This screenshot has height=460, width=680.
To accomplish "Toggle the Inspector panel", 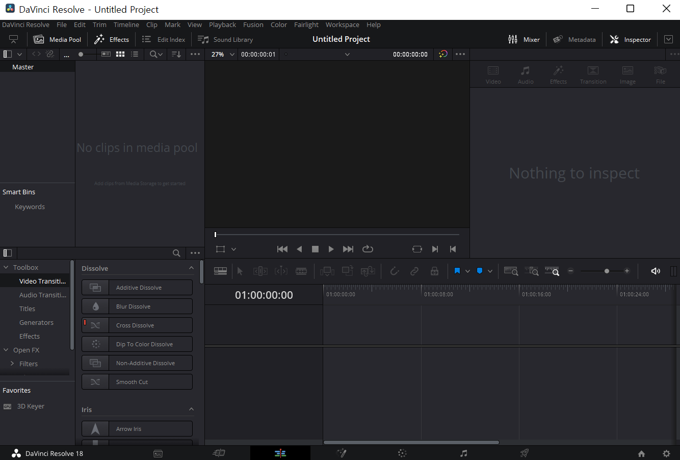I will tap(631, 39).
